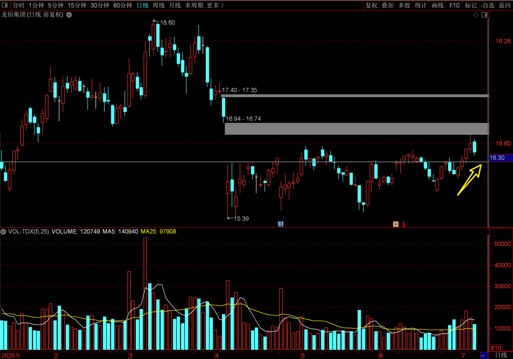Switch to 月线 monthly chart
The width and height of the screenshot is (513, 359).
tap(175, 5)
